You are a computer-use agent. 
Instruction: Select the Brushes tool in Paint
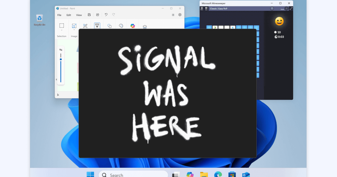tap(97, 26)
